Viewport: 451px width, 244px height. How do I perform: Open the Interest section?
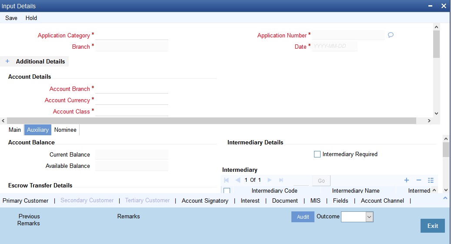[250, 201]
